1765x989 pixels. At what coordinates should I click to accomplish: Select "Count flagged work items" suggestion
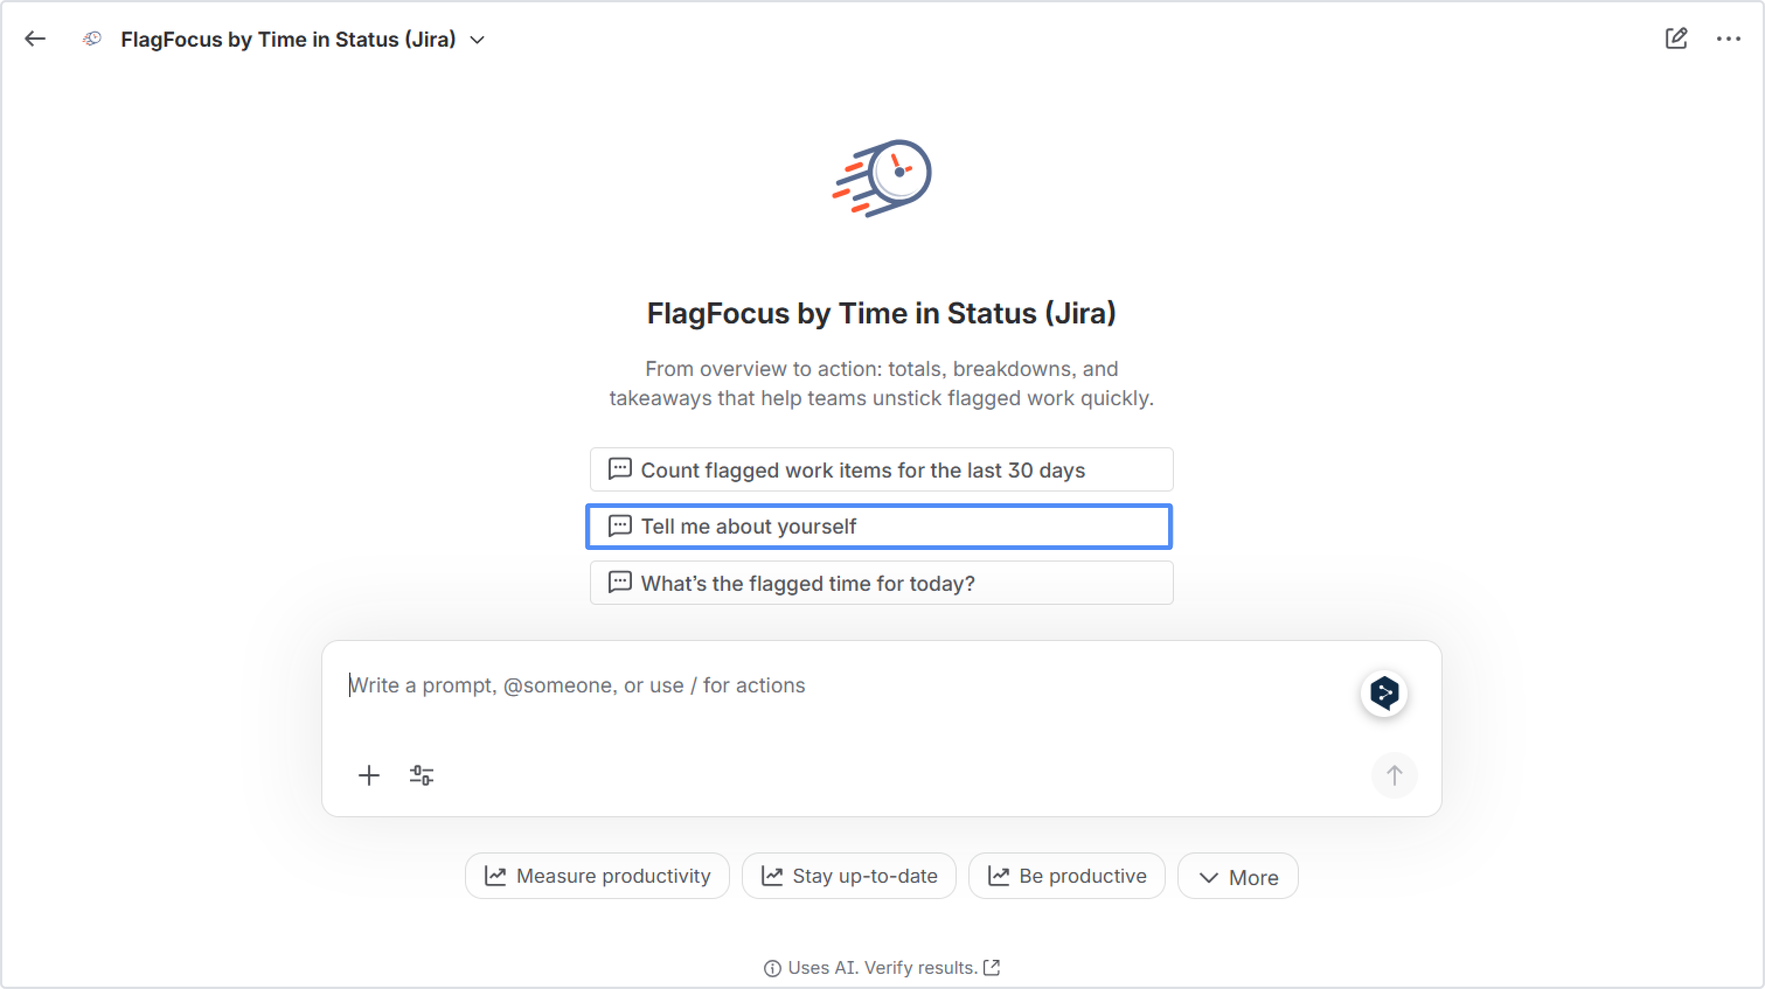coord(881,470)
